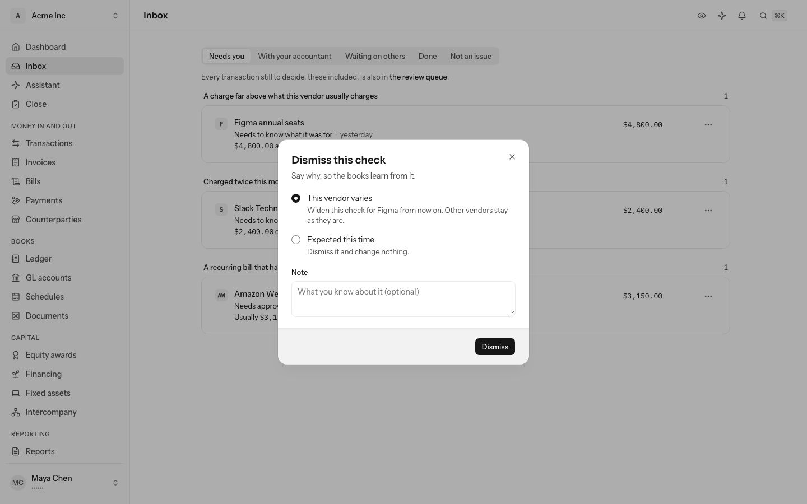The height and width of the screenshot is (504, 807).
Task: Close the Dismiss this check dialog
Action: (512, 157)
